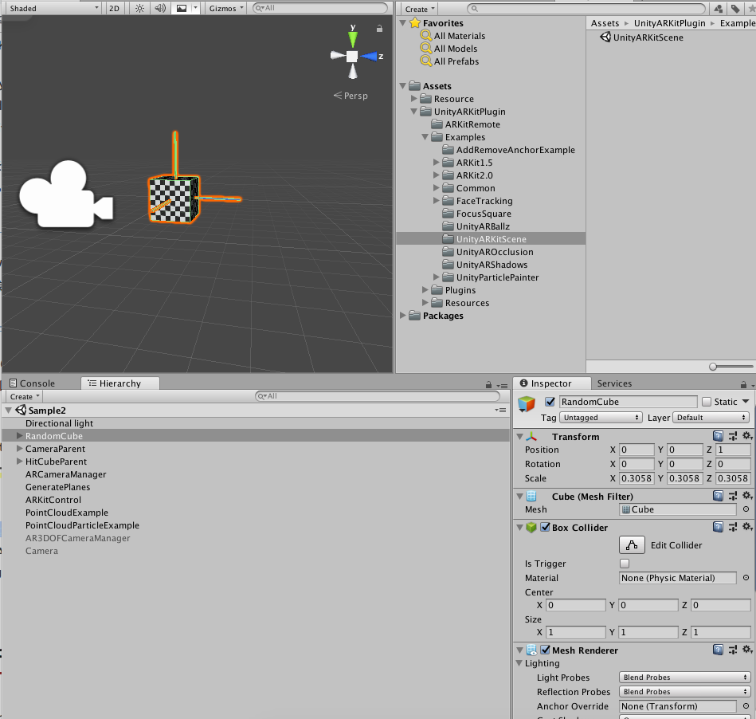The height and width of the screenshot is (719, 756).
Task: Toggle scene lighting in the Scene view toolbar
Action: [x=139, y=9]
